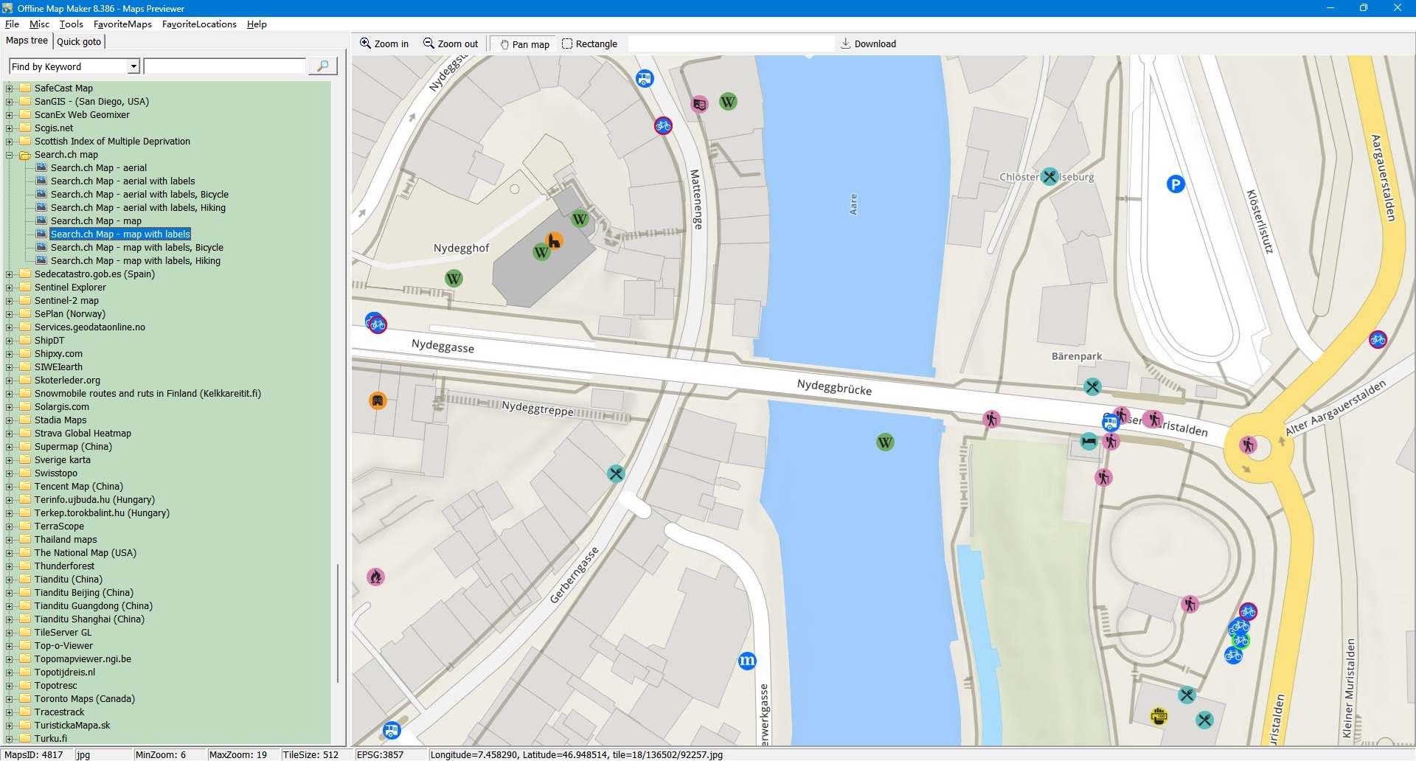
Task: Select 'Search.ch Map - map' tree item
Action: pyautogui.click(x=96, y=221)
